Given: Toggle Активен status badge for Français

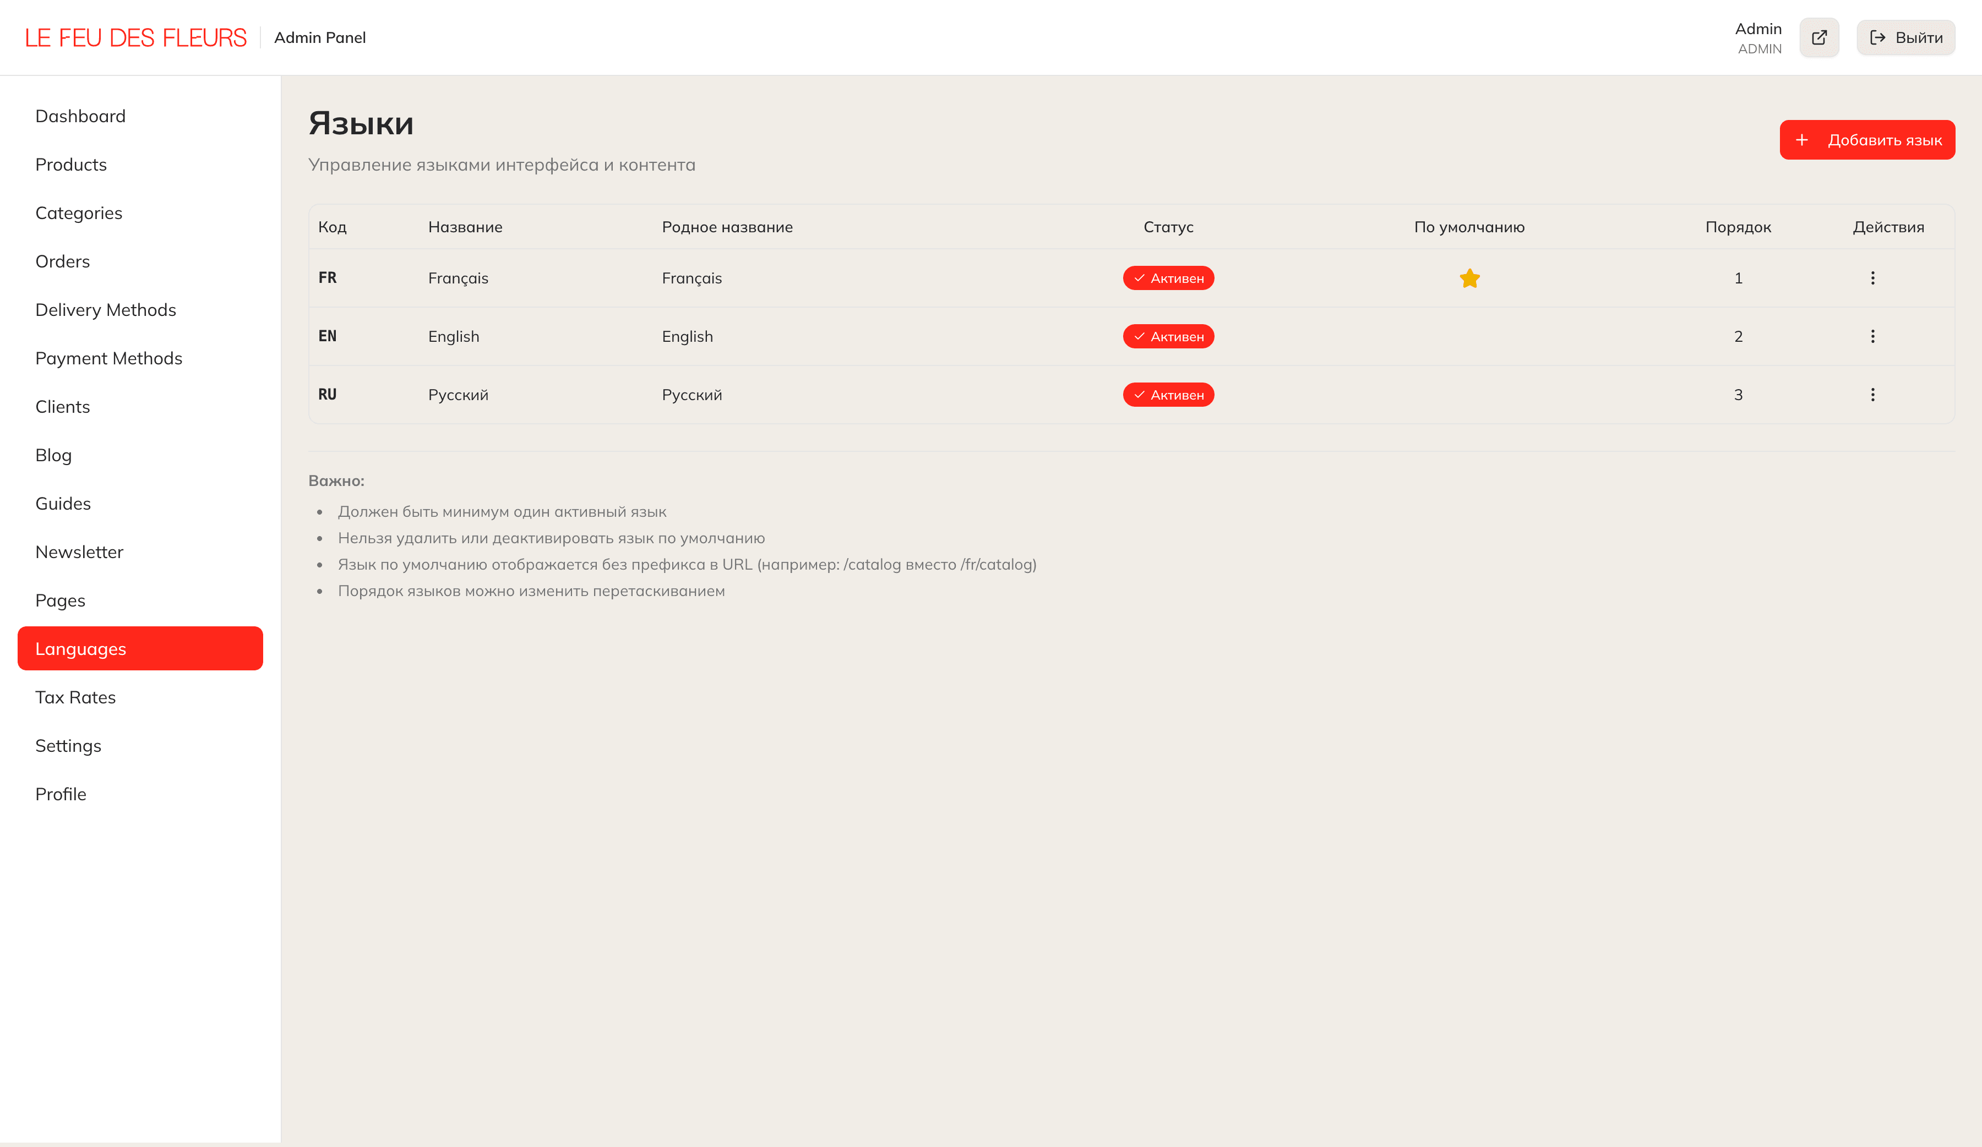Looking at the screenshot, I should pyautogui.click(x=1168, y=278).
